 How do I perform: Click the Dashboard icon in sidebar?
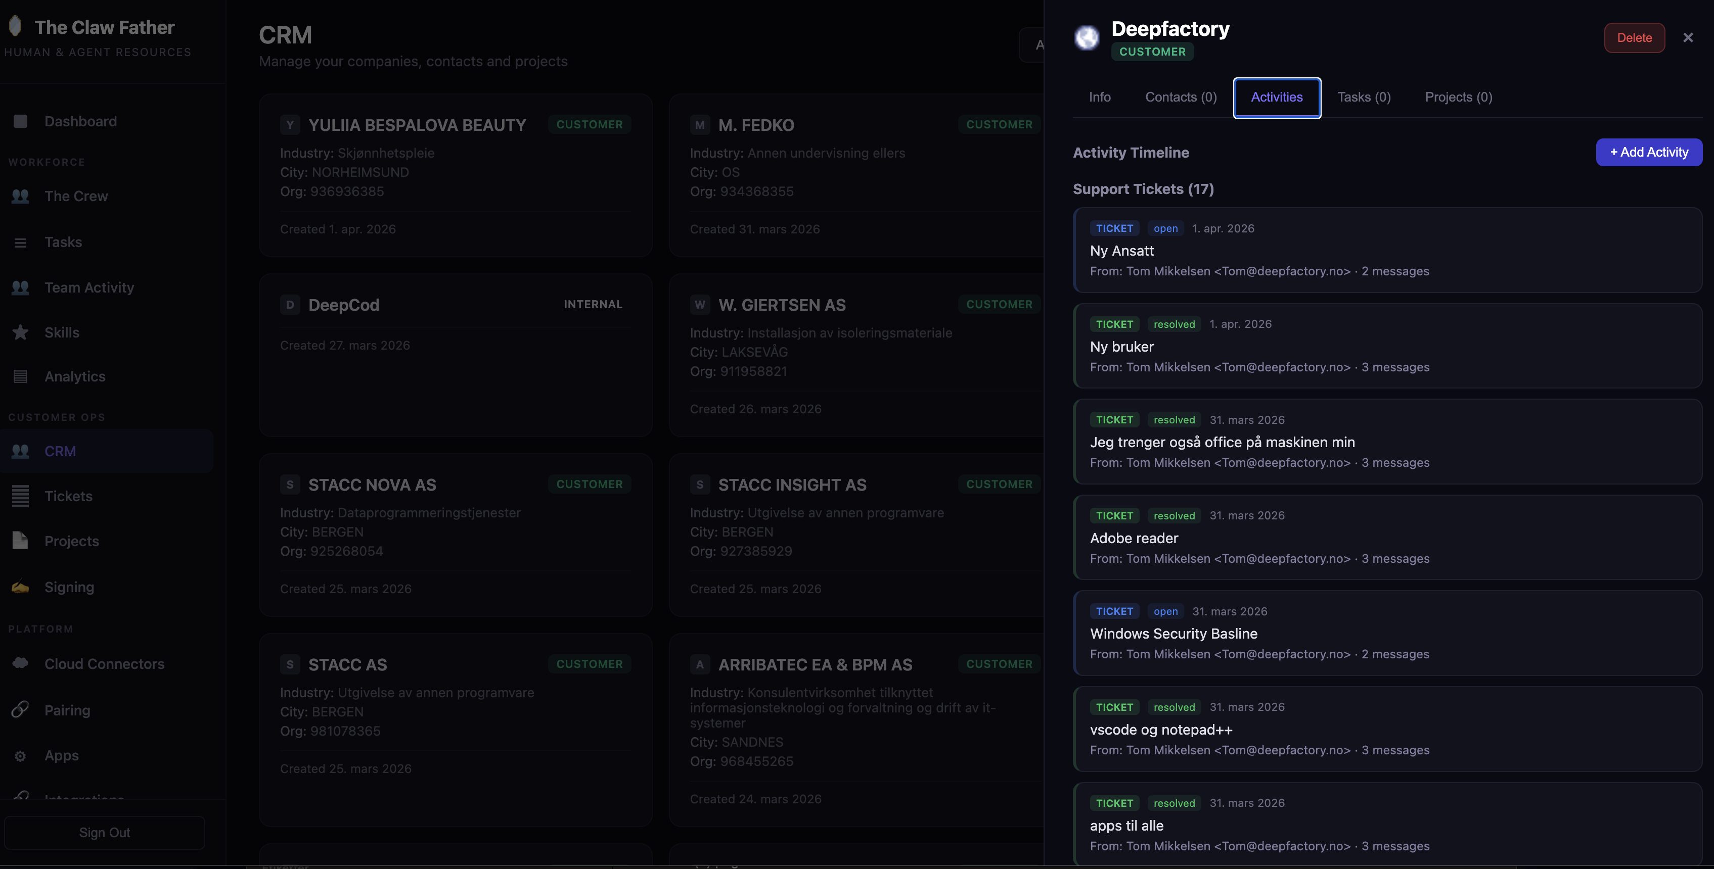21,121
